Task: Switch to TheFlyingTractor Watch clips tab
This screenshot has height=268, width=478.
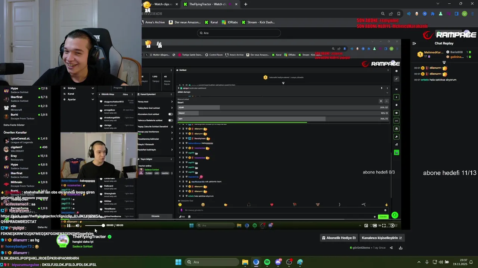Action: click(210, 4)
